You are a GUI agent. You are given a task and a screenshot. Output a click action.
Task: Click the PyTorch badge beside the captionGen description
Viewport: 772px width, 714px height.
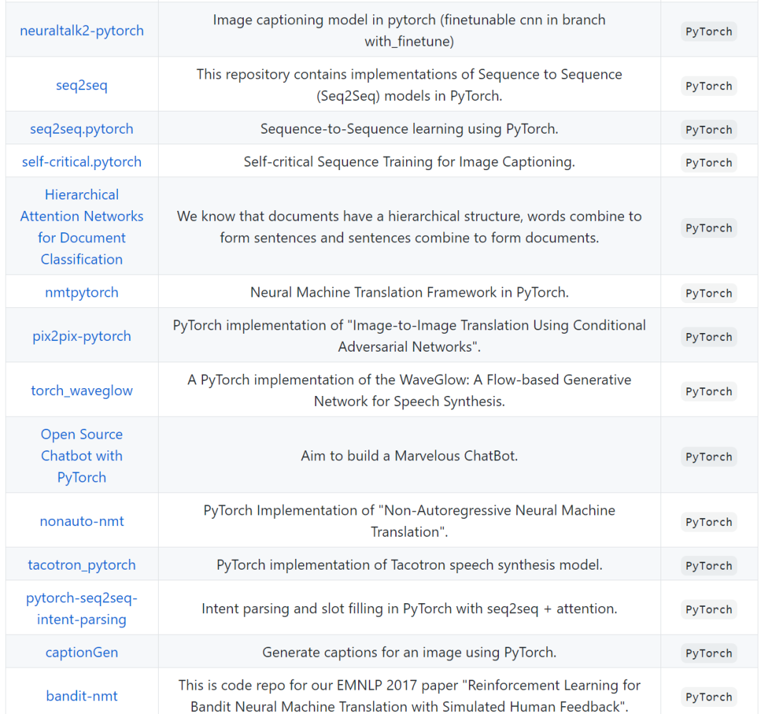pos(708,653)
